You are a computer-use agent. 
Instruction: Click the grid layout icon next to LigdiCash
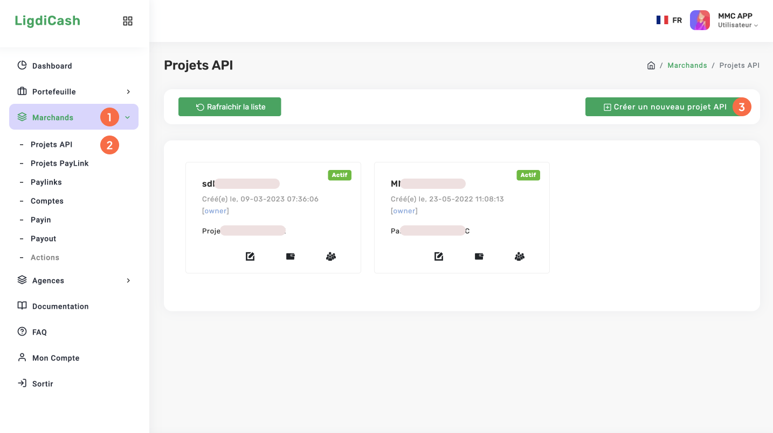point(128,20)
